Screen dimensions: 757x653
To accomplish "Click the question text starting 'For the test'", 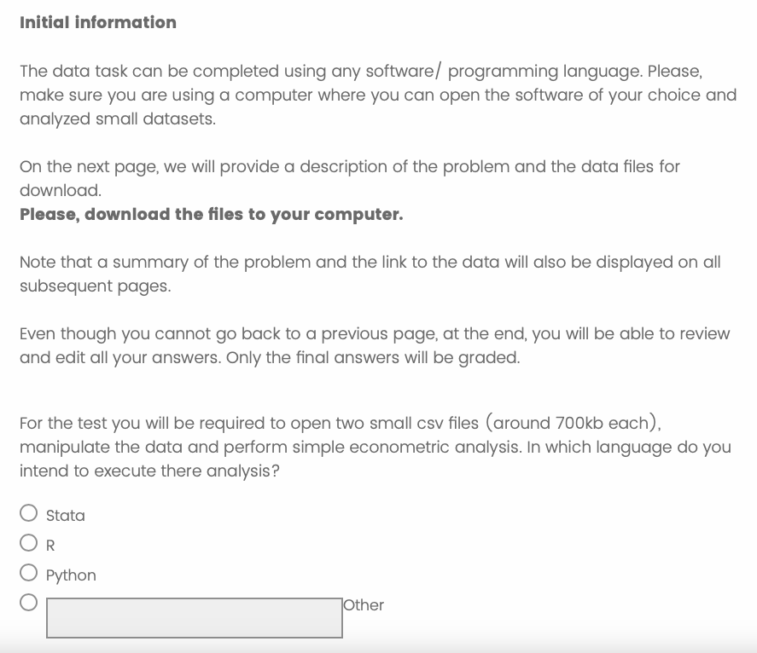I will [375, 447].
